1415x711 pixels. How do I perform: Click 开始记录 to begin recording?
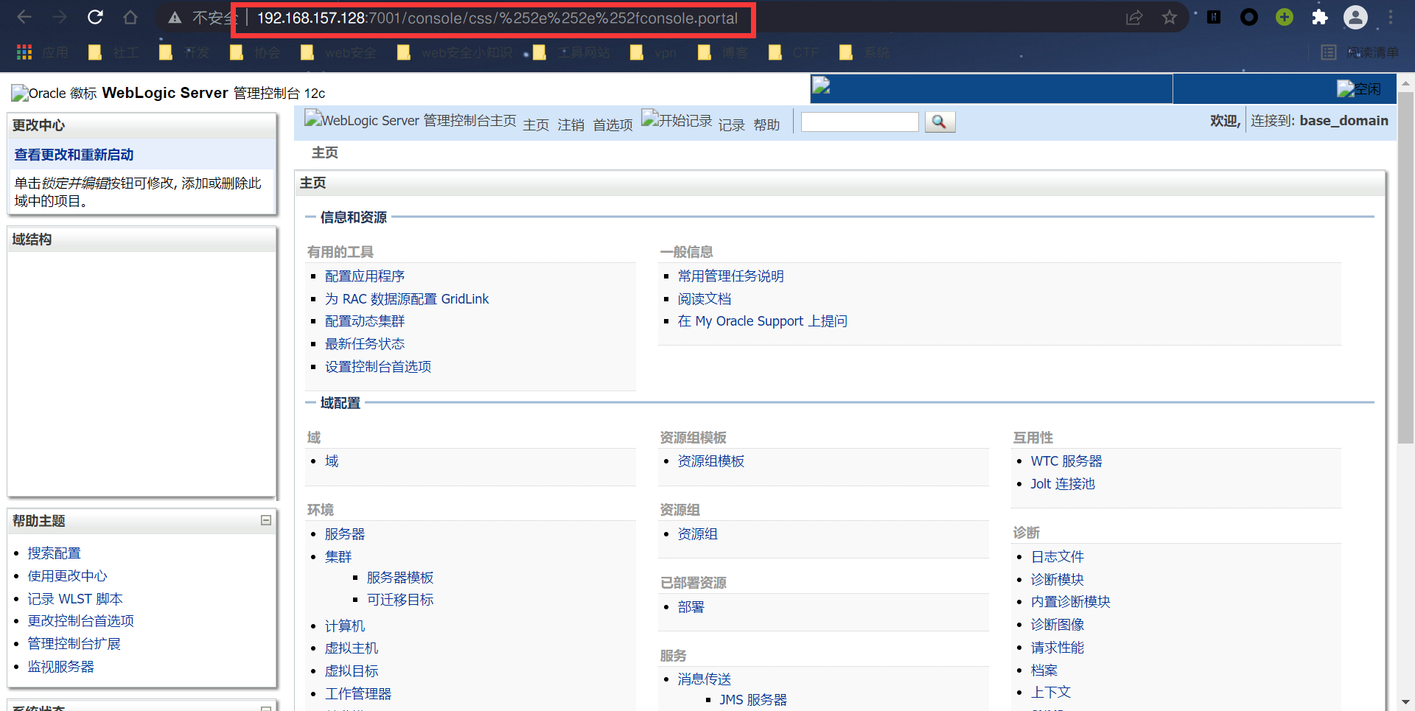point(677,120)
